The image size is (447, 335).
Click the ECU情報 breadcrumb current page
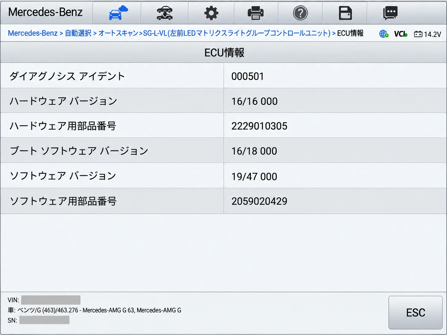point(350,33)
